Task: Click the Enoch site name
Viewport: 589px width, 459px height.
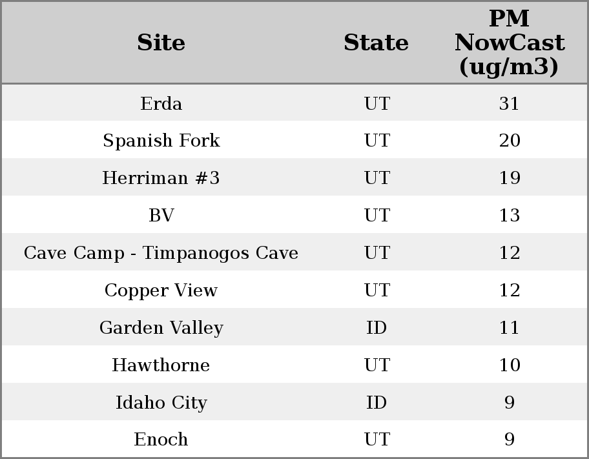Action: (x=161, y=440)
